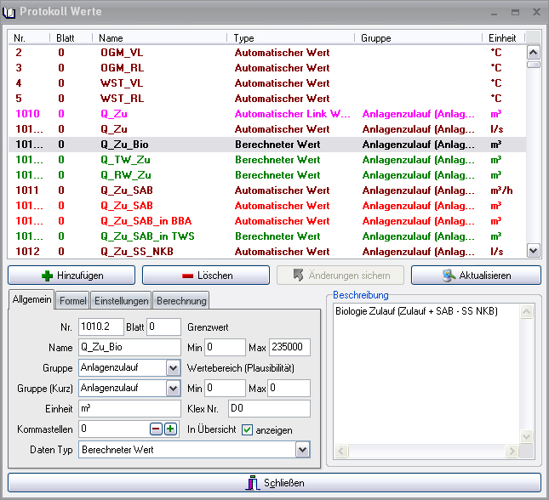
Task: Increase Kommastellen with the plus icon
Action: point(170,429)
